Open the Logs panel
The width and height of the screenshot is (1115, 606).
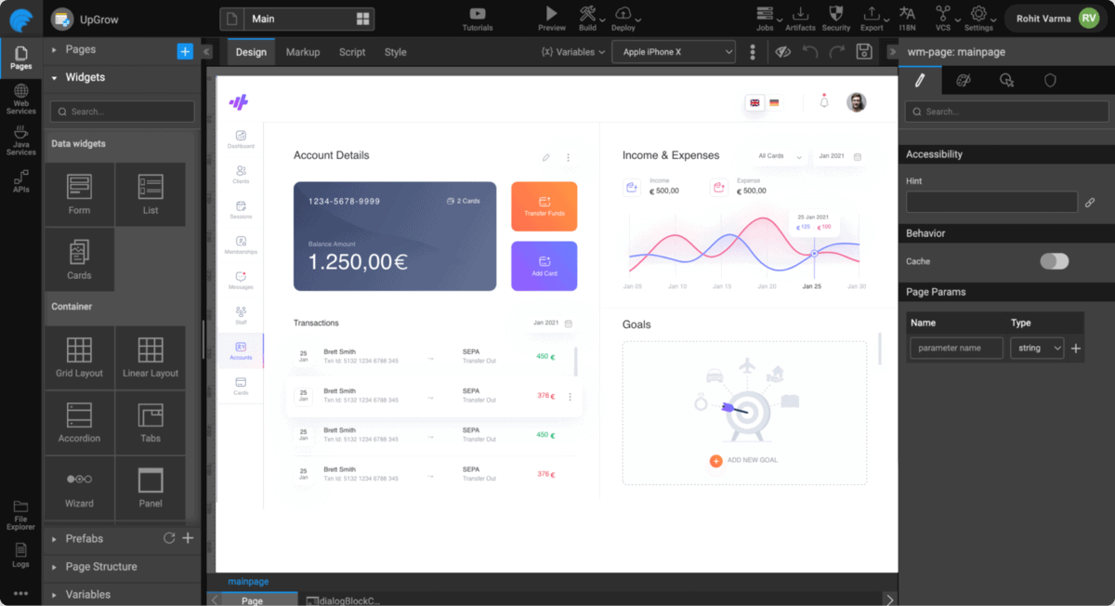(x=20, y=556)
